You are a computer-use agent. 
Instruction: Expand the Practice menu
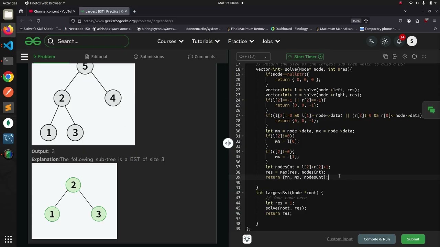[241, 41]
